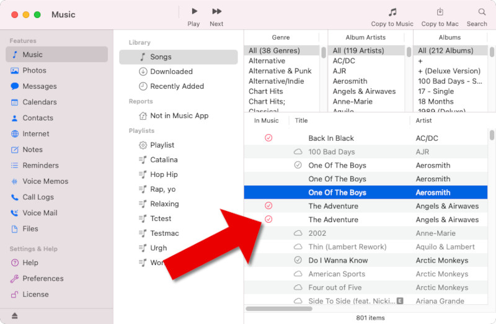Select Music in the Features sidebar
Image resolution: width=496 pixels, height=324 pixels.
pyautogui.click(x=56, y=55)
